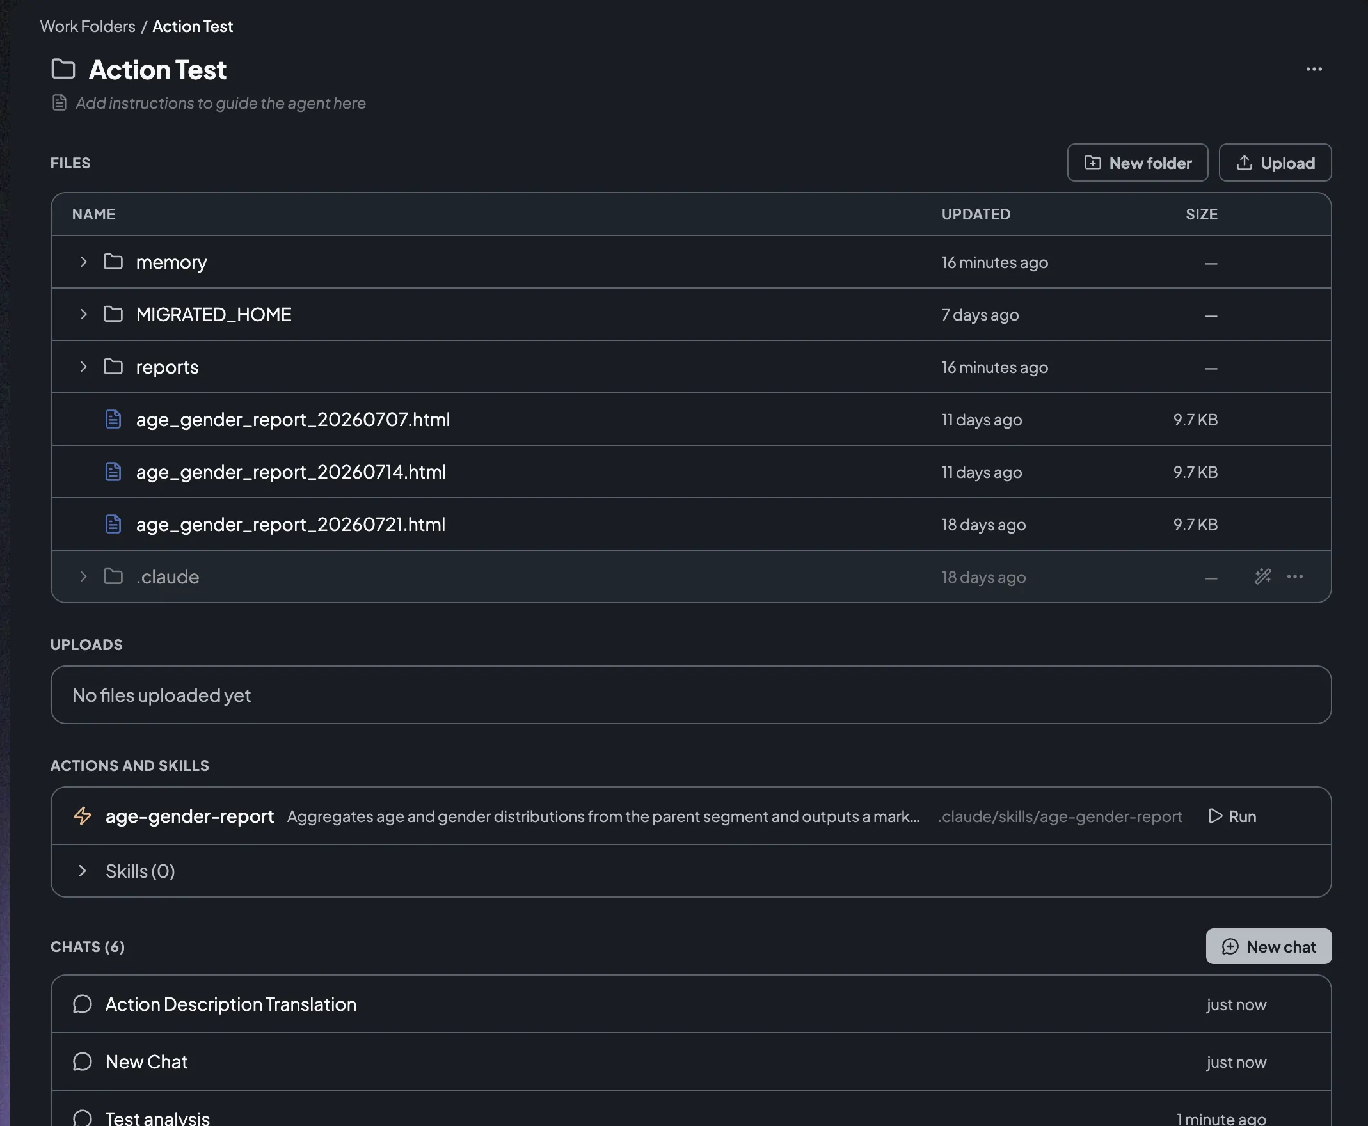The image size is (1368, 1126).
Task: Click file icon of age_gender_report_20260721.html
Action: point(113,524)
